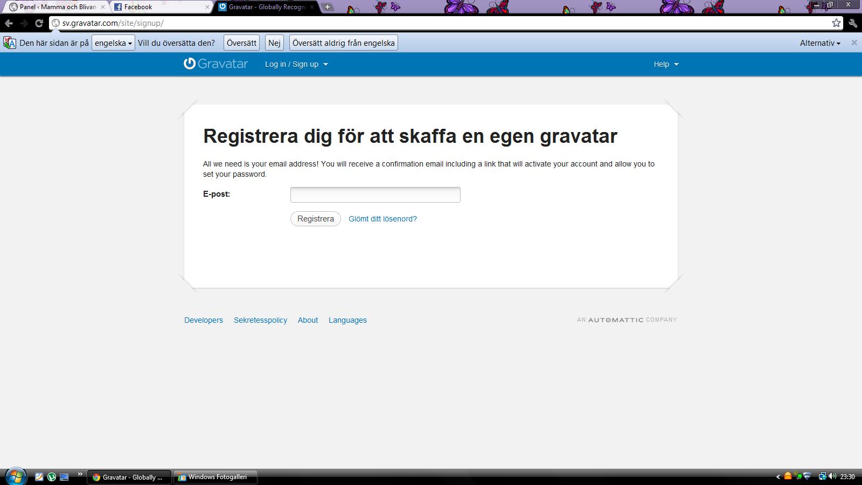The image size is (862, 485).
Task: Open the 'Log in / Sign up' dropdown
Action: [296, 64]
